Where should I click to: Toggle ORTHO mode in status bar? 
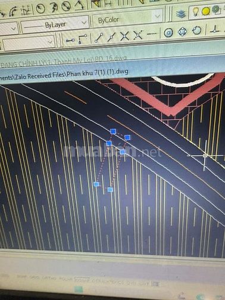48,278
